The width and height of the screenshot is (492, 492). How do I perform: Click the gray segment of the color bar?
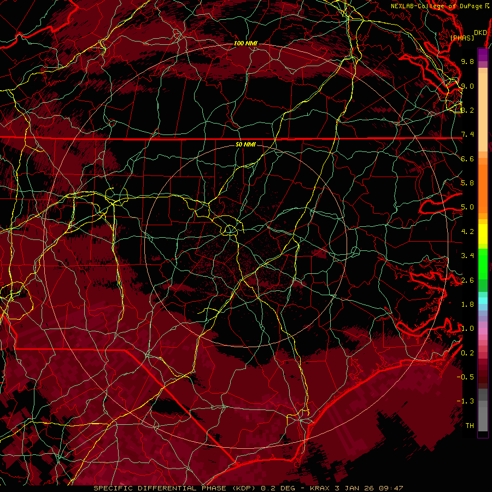[x=483, y=410]
